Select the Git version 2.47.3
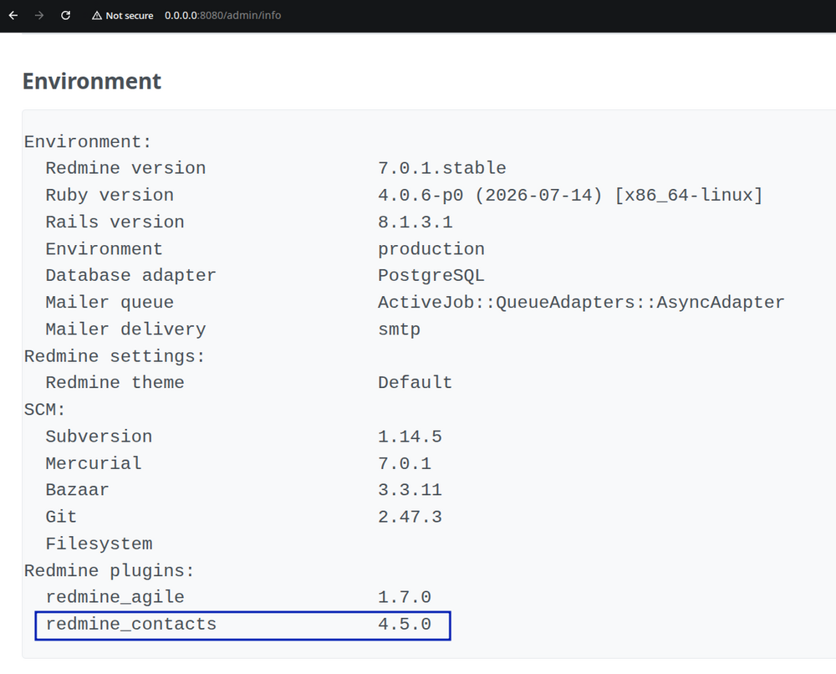This screenshot has width=836, height=674. click(410, 517)
